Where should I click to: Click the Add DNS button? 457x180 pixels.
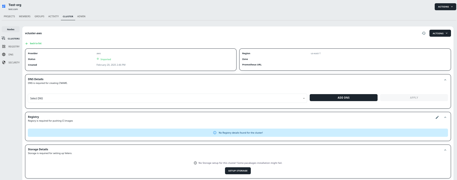pyautogui.click(x=344, y=98)
